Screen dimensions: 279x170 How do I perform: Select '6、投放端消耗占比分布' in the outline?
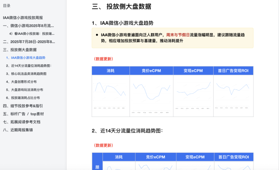23,98
